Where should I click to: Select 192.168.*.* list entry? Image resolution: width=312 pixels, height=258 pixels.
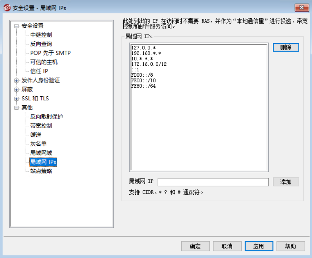[x=146, y=53]
